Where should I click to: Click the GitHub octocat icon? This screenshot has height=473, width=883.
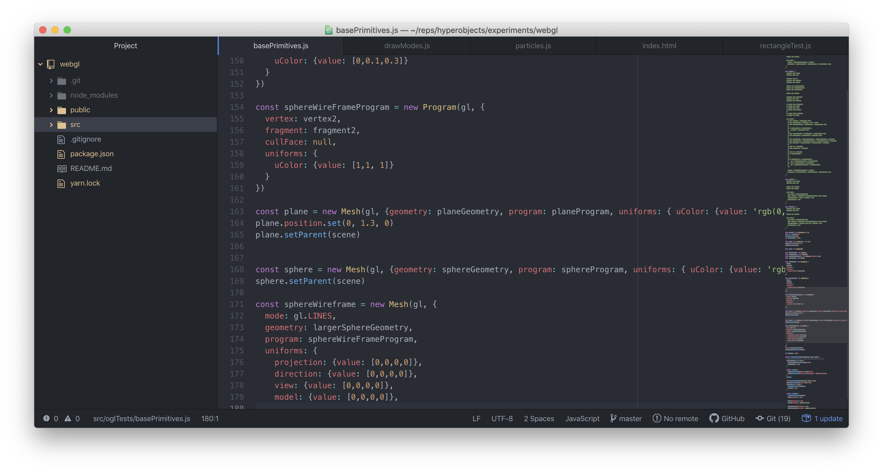pyautogui.click(x=714, y=418)
